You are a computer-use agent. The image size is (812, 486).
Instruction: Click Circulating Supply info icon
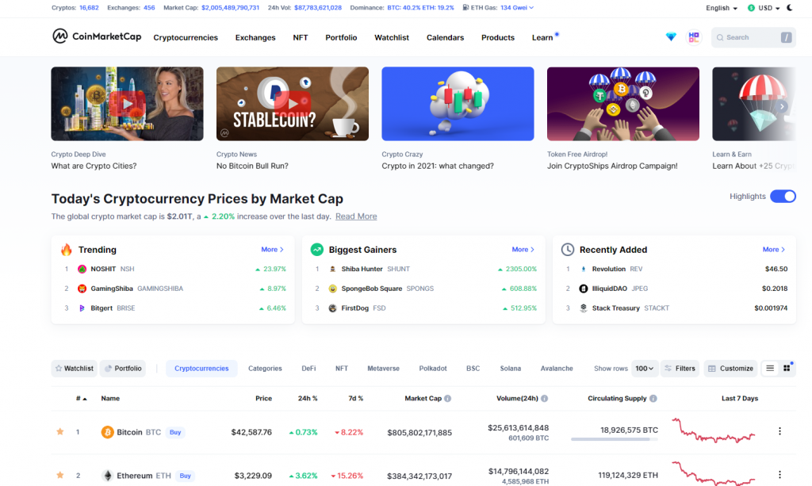click(653, 399)
